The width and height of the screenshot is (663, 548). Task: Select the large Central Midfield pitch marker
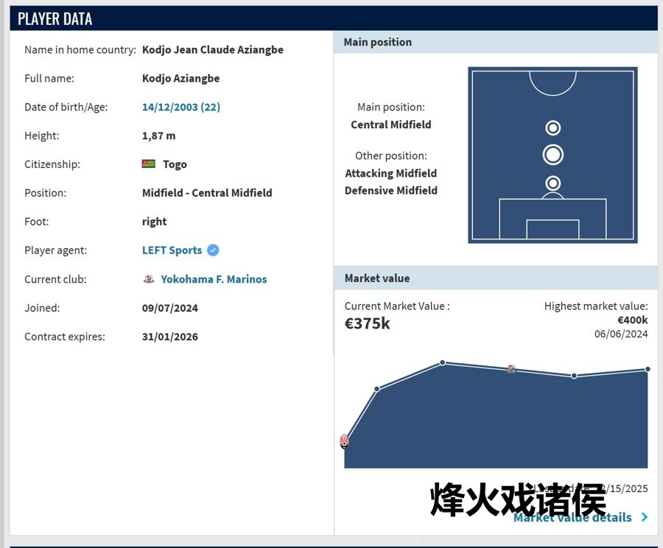[552, 155]
